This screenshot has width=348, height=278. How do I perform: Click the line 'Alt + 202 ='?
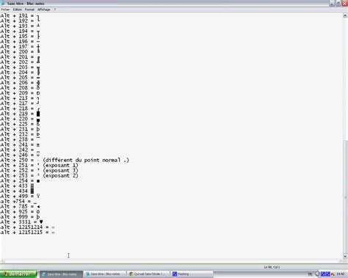(x=20, y=62)
